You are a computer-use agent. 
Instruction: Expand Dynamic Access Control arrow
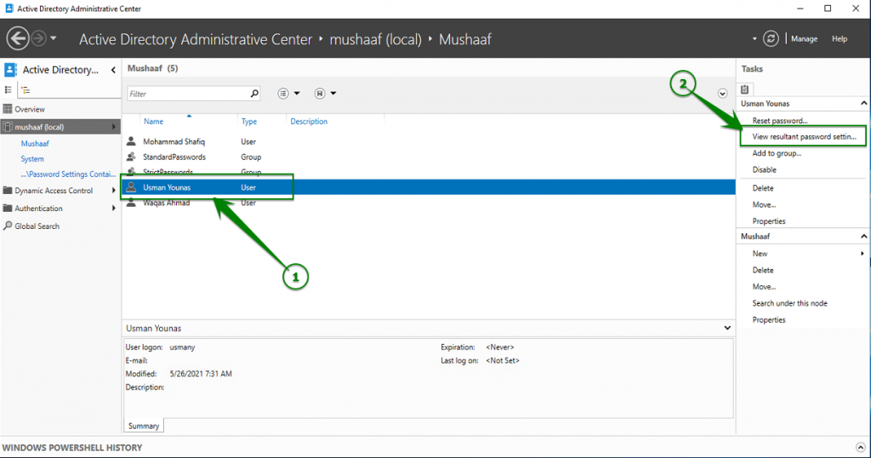tap(113, 191)
